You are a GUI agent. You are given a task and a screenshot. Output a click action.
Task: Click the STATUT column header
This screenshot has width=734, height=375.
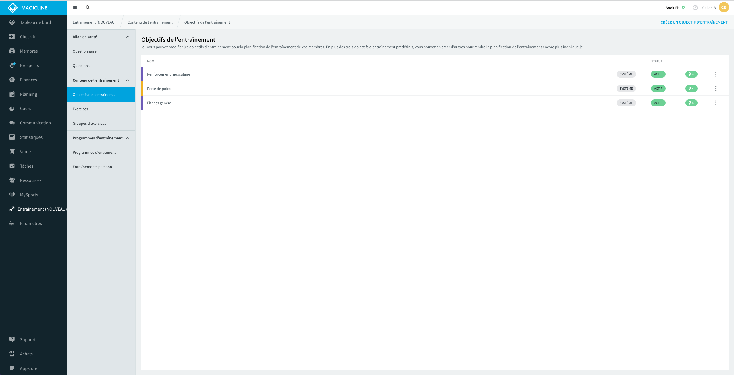657,61
